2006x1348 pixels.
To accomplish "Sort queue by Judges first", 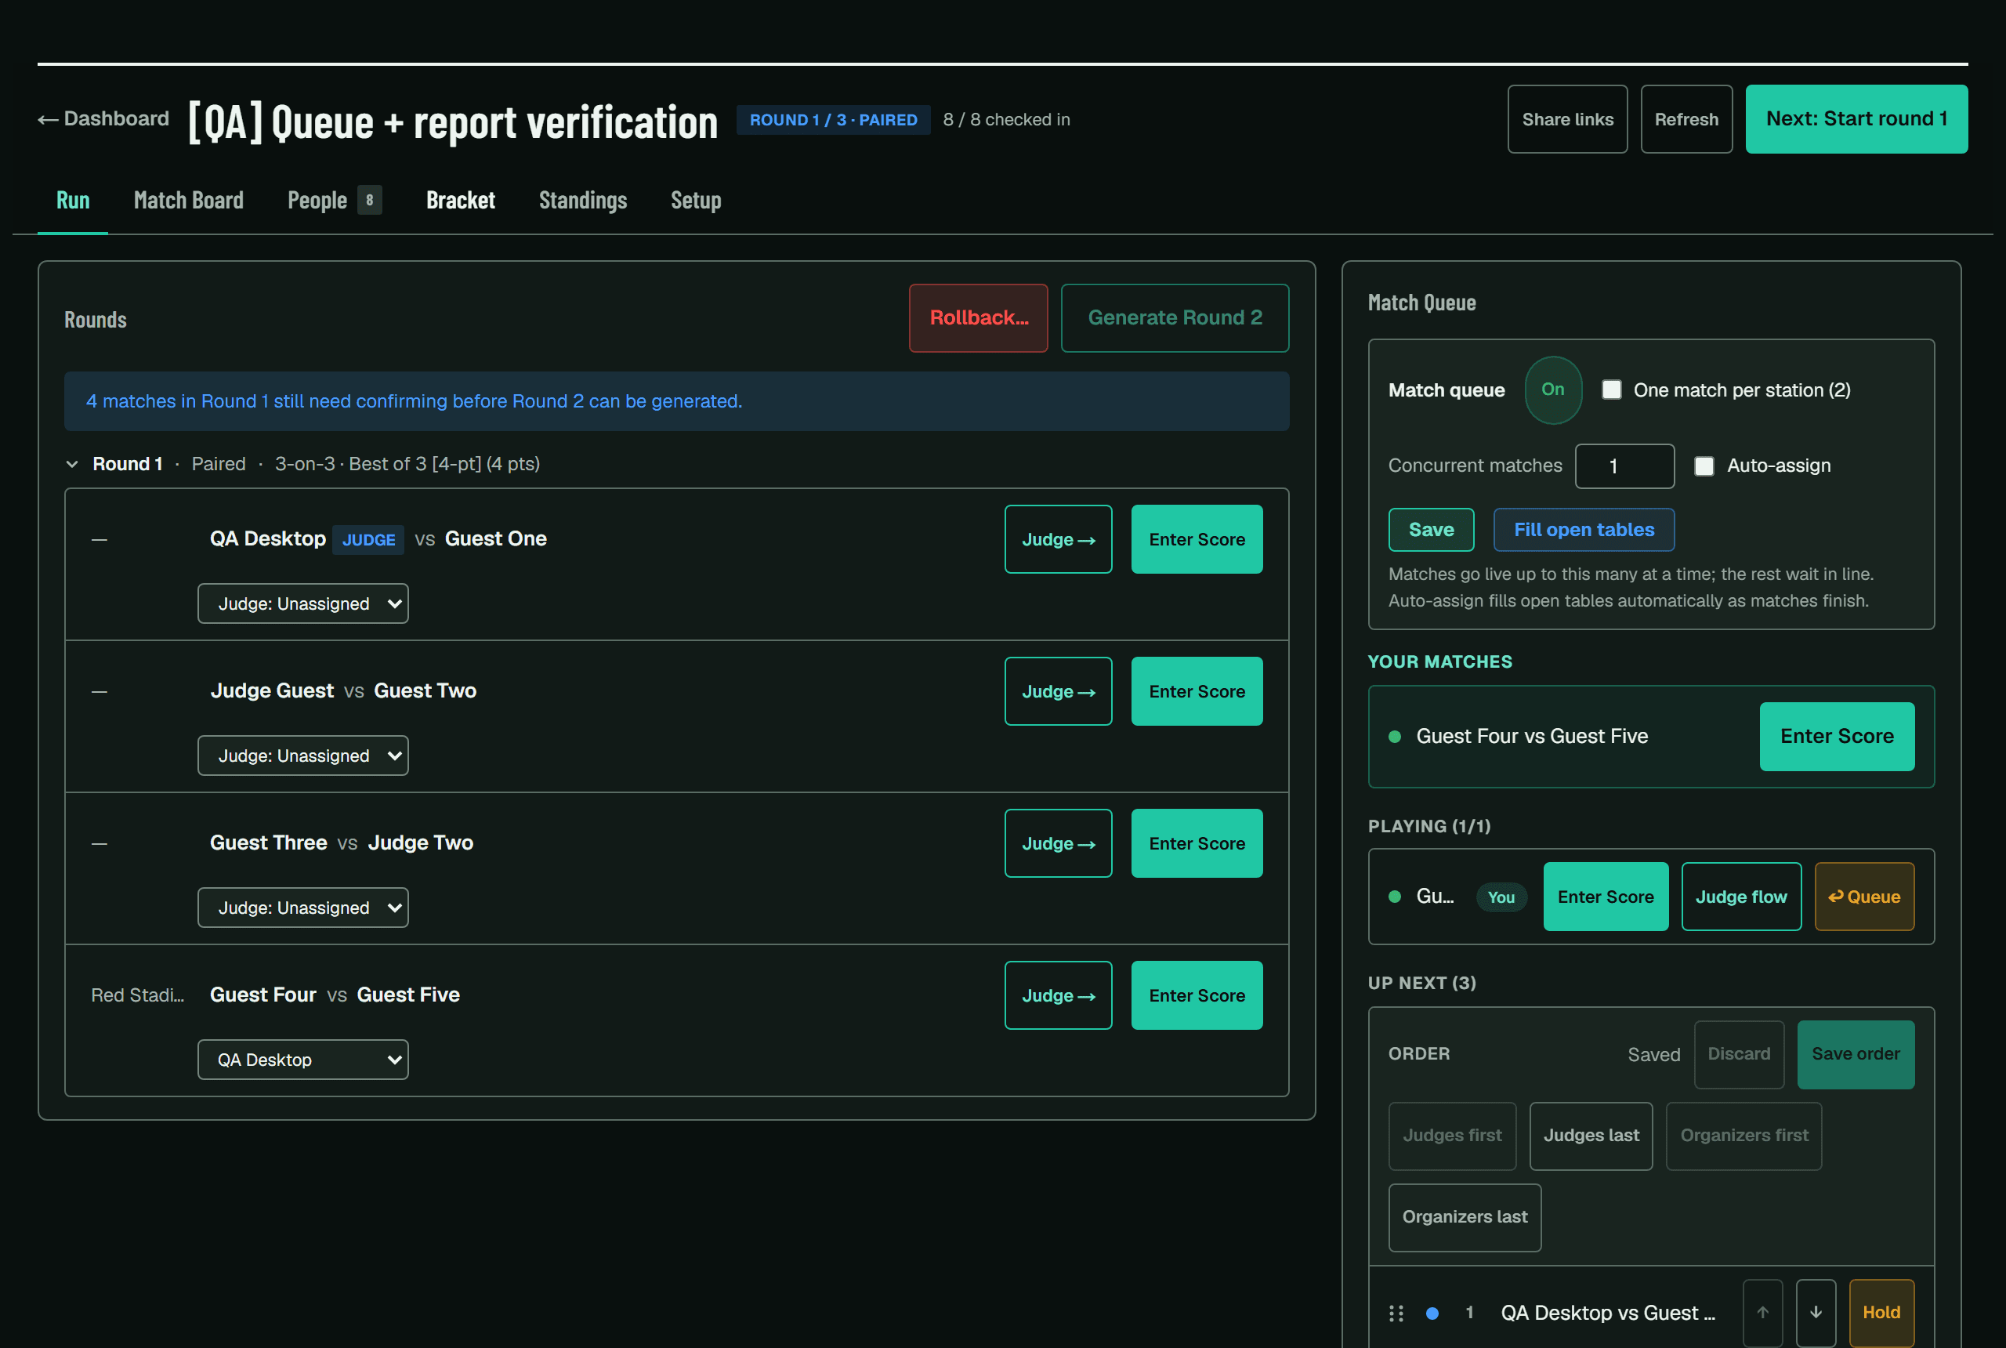I will (x=1452, y=1136).
